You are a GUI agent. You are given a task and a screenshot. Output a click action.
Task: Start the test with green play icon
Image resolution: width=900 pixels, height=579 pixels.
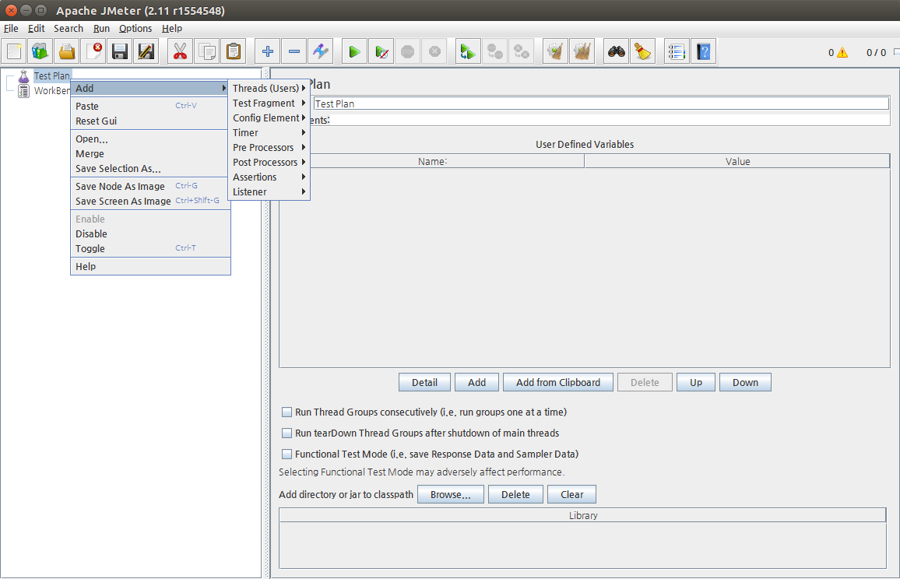(355, 51)
